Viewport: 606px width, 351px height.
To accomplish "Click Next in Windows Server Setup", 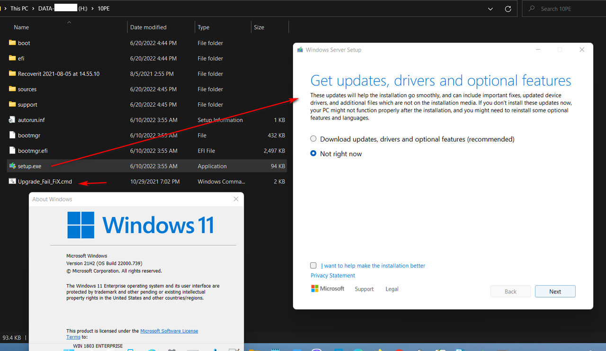I will [x=555, y=291].
